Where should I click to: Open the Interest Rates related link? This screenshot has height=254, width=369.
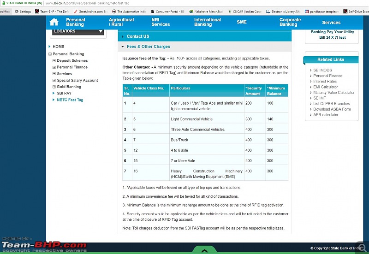click(325, 82)
